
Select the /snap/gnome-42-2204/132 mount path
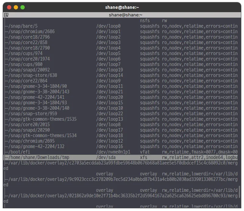point(36,147)
